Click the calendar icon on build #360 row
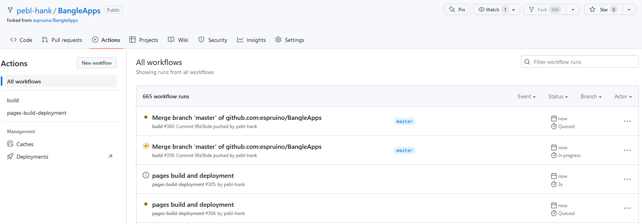Viewport: 642px width, 224px height. pos(554,118)
